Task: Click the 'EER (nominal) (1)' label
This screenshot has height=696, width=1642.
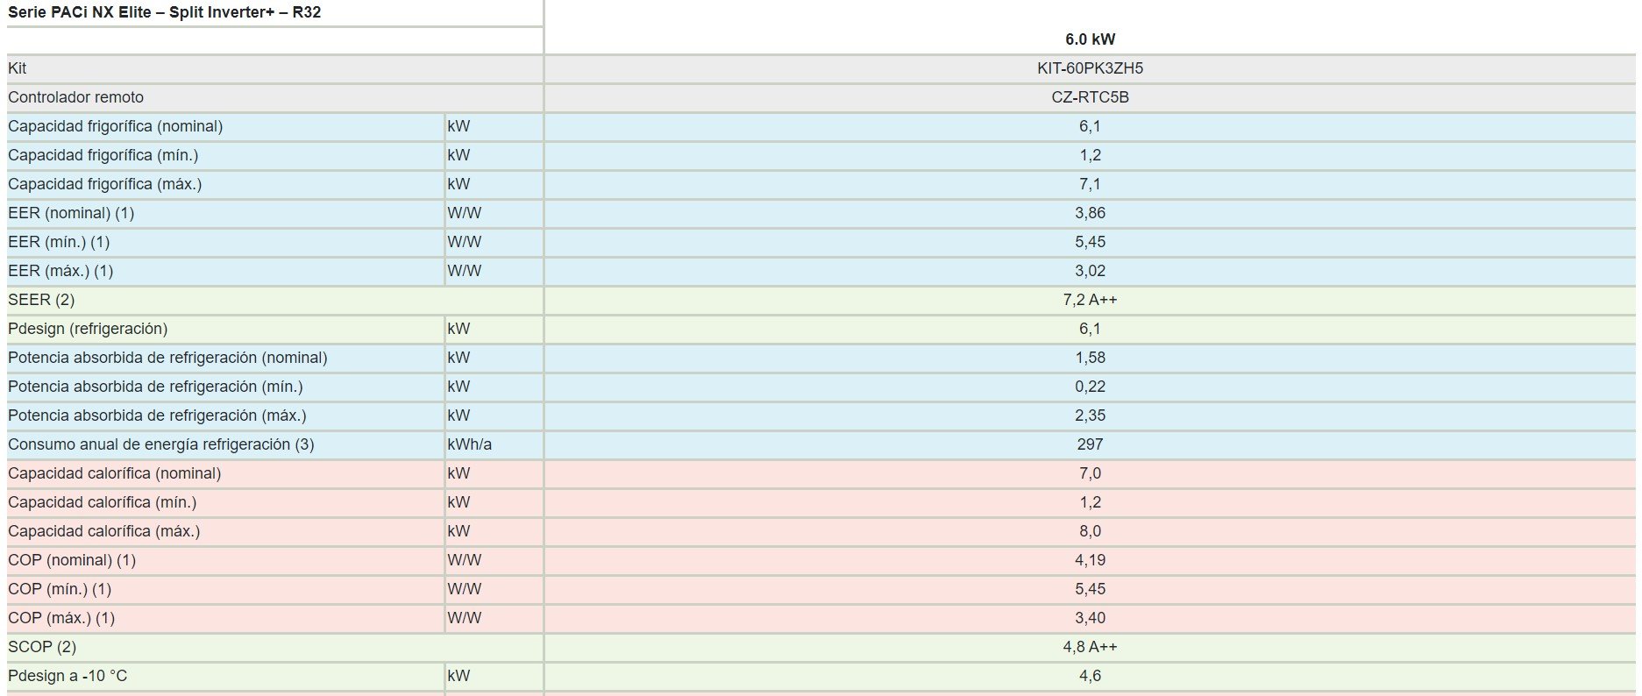Action: (71, 213)
